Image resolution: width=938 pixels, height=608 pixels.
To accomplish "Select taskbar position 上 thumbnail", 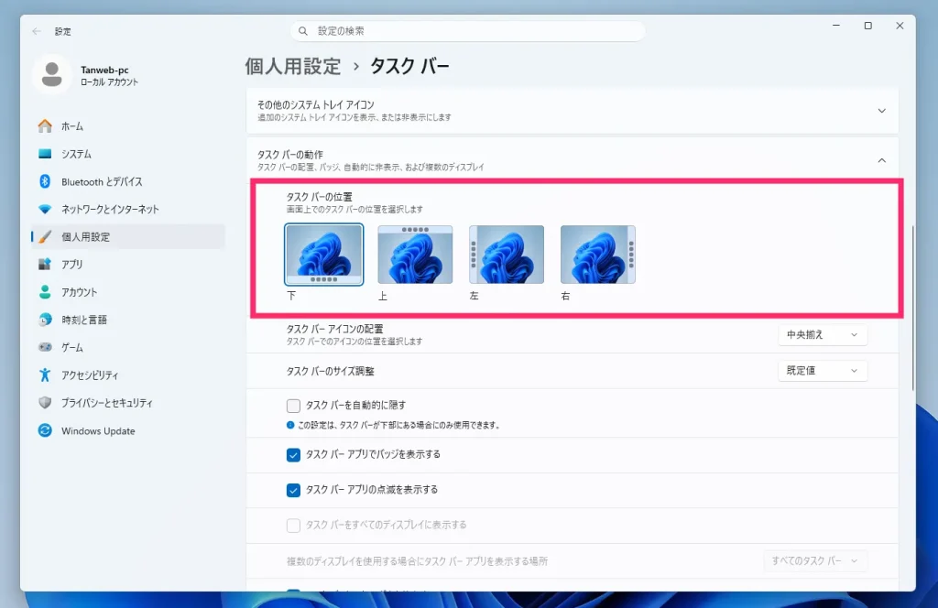I will [415, 255].
